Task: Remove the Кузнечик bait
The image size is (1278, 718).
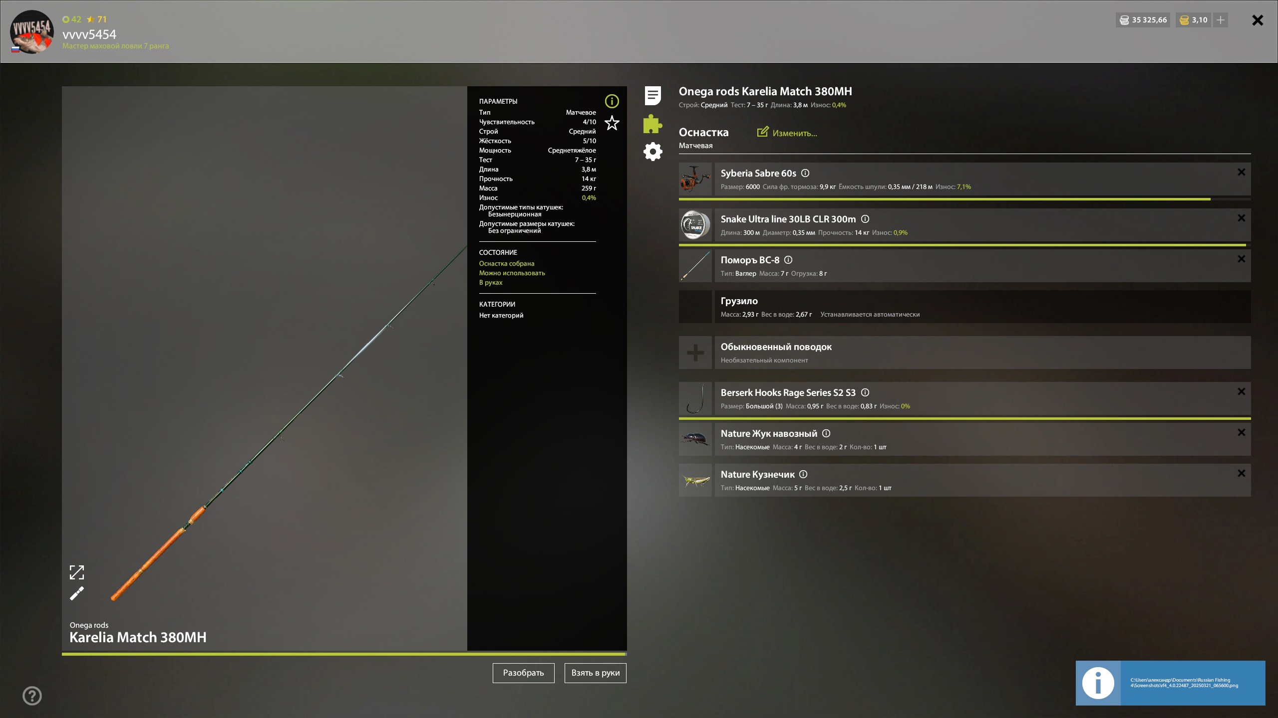Action: 1241,473
